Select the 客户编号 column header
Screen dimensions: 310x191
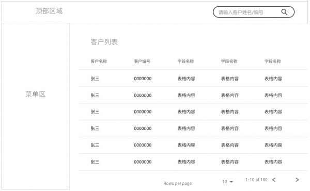(x=142, y=62)
